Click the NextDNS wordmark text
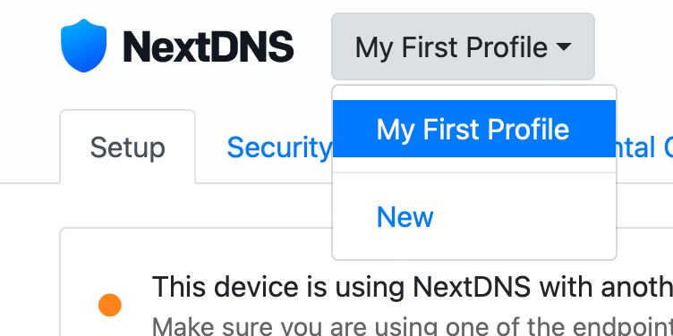The image size is (673, 336). tap(209, 46)
